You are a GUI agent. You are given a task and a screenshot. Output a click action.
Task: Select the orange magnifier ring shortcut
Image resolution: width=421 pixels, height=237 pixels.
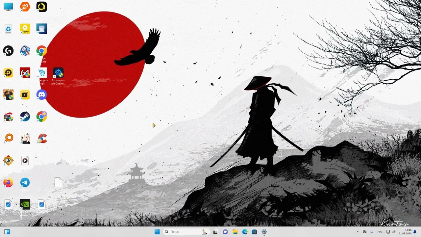[x=8, y=139]
